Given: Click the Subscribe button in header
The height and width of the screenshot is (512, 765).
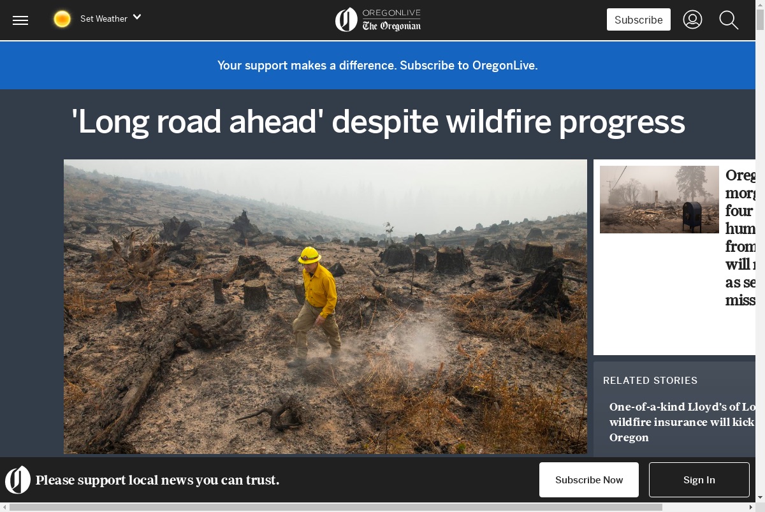Looking at the screenshot, I should pyautogui.click(x=638, y=20).
